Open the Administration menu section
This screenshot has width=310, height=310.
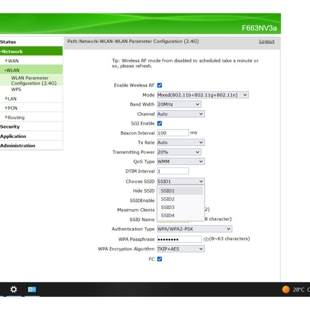click(18, 146)
